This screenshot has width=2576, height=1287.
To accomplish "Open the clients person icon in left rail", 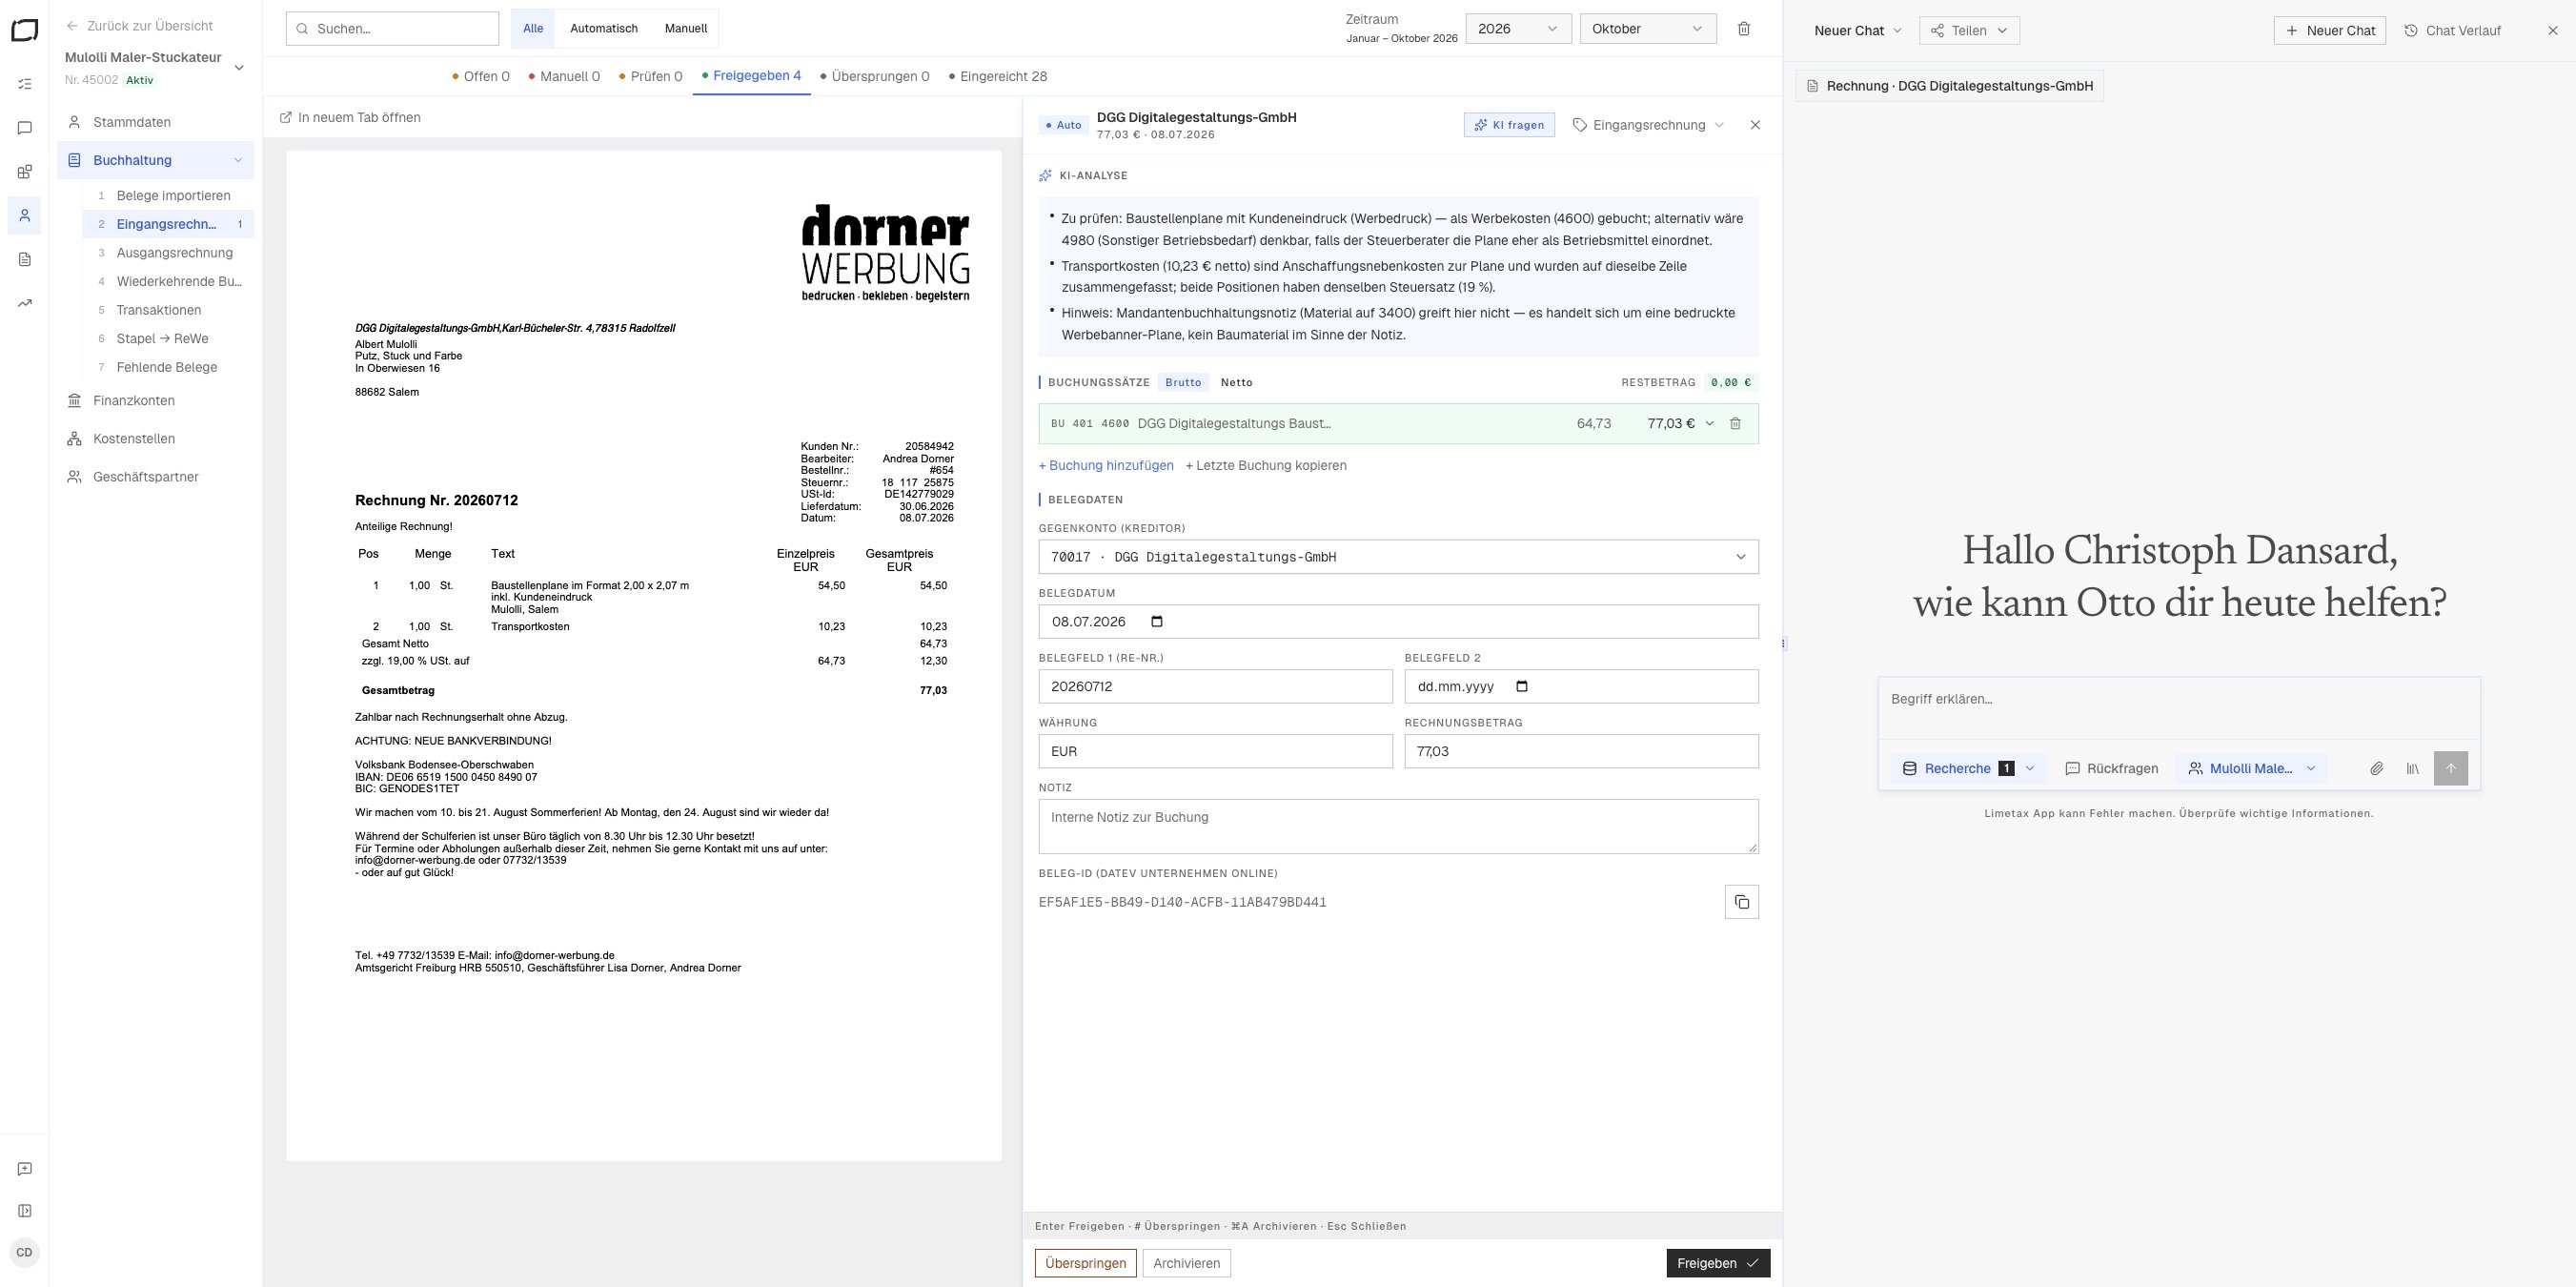I will pos(25,215).
